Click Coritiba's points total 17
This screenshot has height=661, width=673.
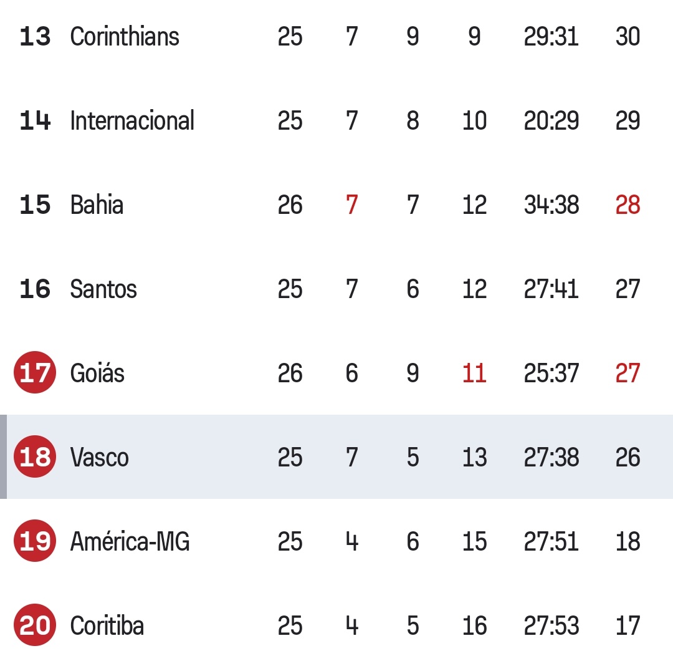pyautogui.click(x=627, y=625)
